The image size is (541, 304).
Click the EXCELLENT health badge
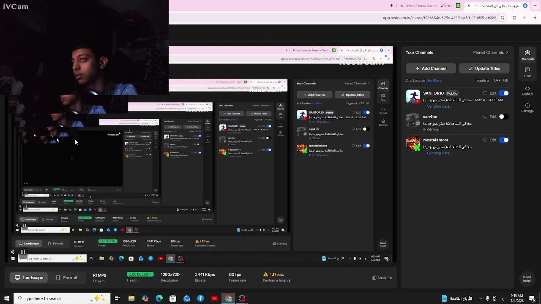[x=140, y=274]
